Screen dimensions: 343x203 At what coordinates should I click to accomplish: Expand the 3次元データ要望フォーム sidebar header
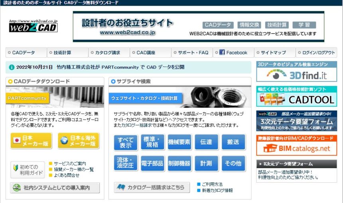point(297,164)
